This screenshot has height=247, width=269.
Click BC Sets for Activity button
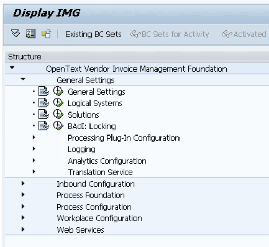point(170,34)
